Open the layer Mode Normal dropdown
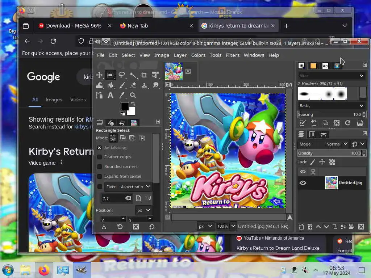The height and width of the screenshot is (278, 371). 337,144
